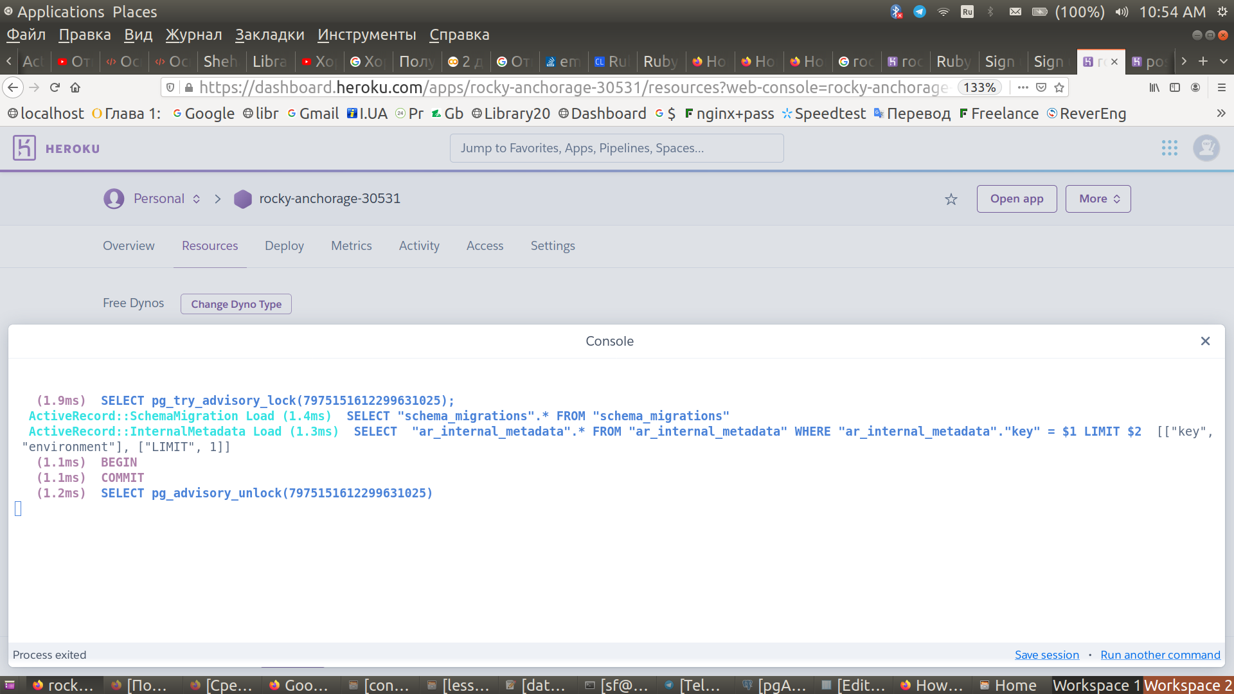Click Save session link

[x=1047, y=655]
